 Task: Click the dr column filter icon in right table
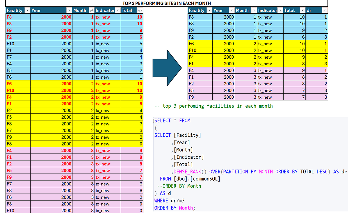pyautogui.click(x=325, y=10)
